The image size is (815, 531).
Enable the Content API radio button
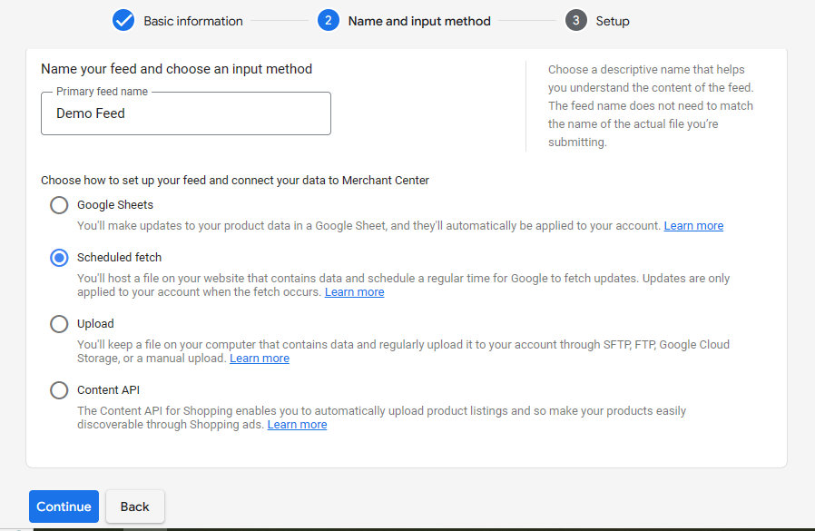click(59, 390)
